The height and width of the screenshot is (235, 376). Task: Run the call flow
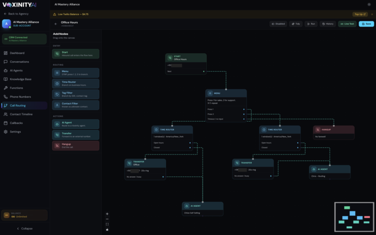click(311, 24)
